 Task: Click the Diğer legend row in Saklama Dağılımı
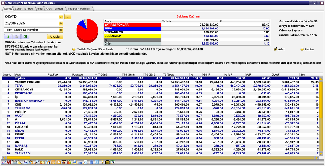click(x=187, y=43)
